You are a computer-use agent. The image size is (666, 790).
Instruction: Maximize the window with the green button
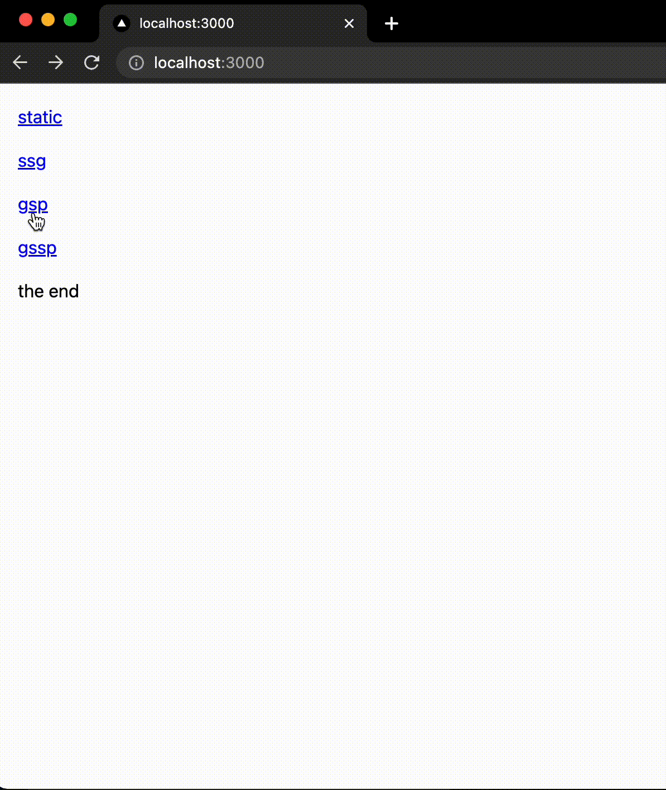[x=70, y=20]
